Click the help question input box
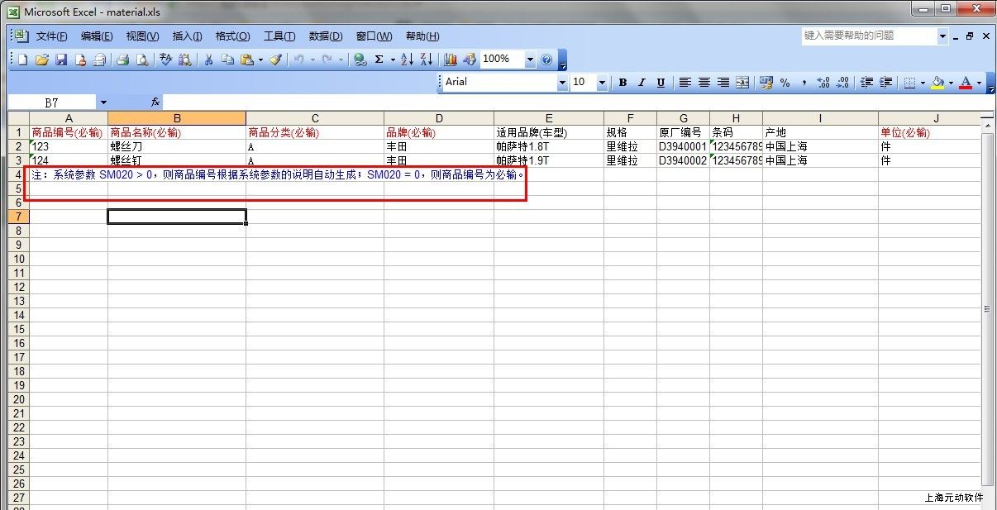 coord(868,36)
